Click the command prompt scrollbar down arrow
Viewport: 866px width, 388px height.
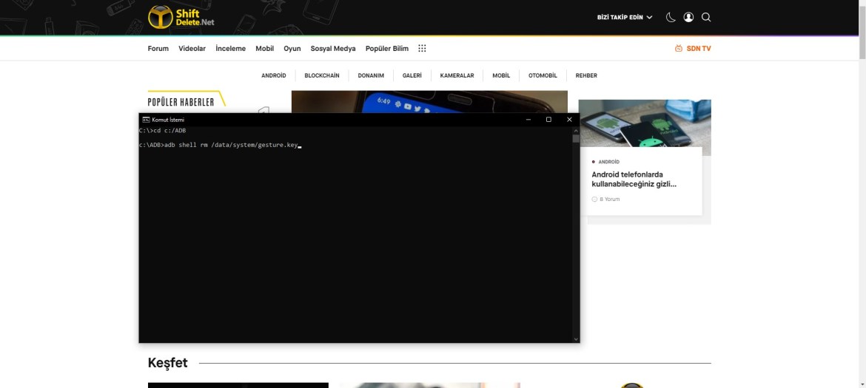coord(576,339)
